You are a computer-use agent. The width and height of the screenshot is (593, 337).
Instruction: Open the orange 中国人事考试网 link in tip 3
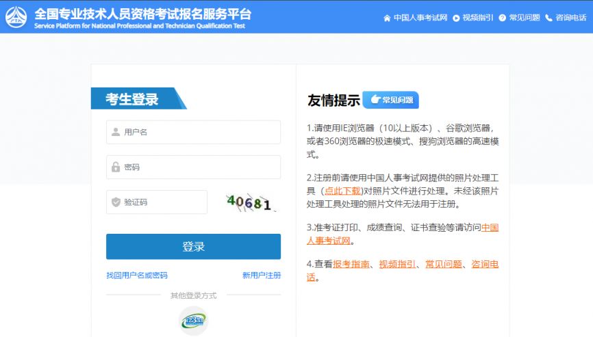pyautogui.click(x=403, y=234)
